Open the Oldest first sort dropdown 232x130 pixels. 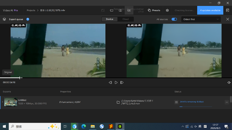(201, 19)
